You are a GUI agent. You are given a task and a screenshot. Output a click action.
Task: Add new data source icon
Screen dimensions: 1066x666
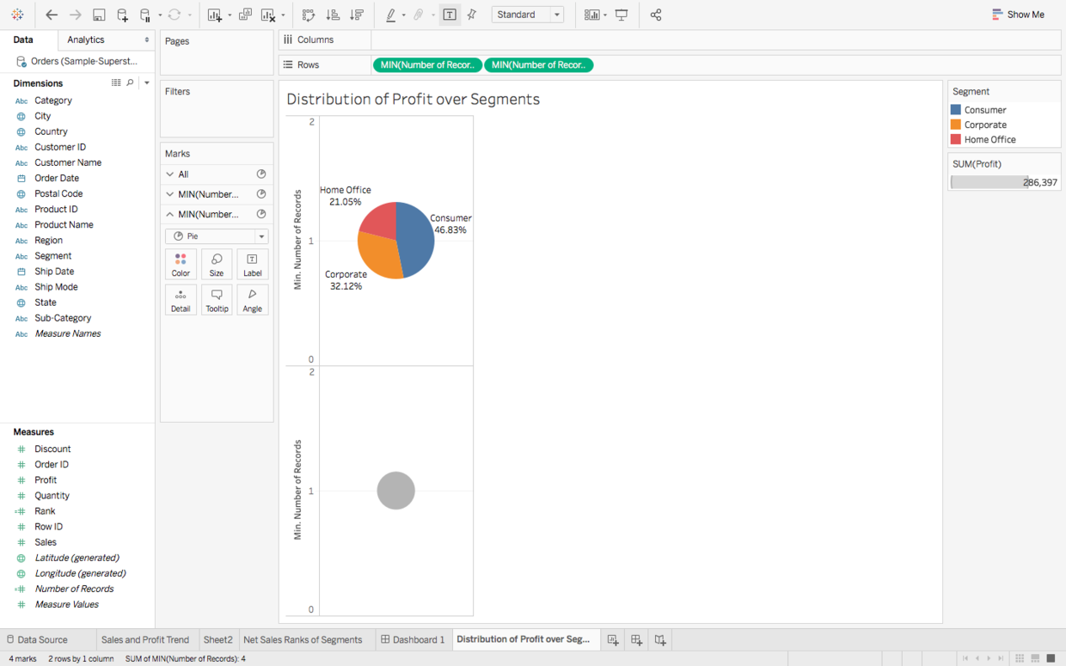coord(122,15)
